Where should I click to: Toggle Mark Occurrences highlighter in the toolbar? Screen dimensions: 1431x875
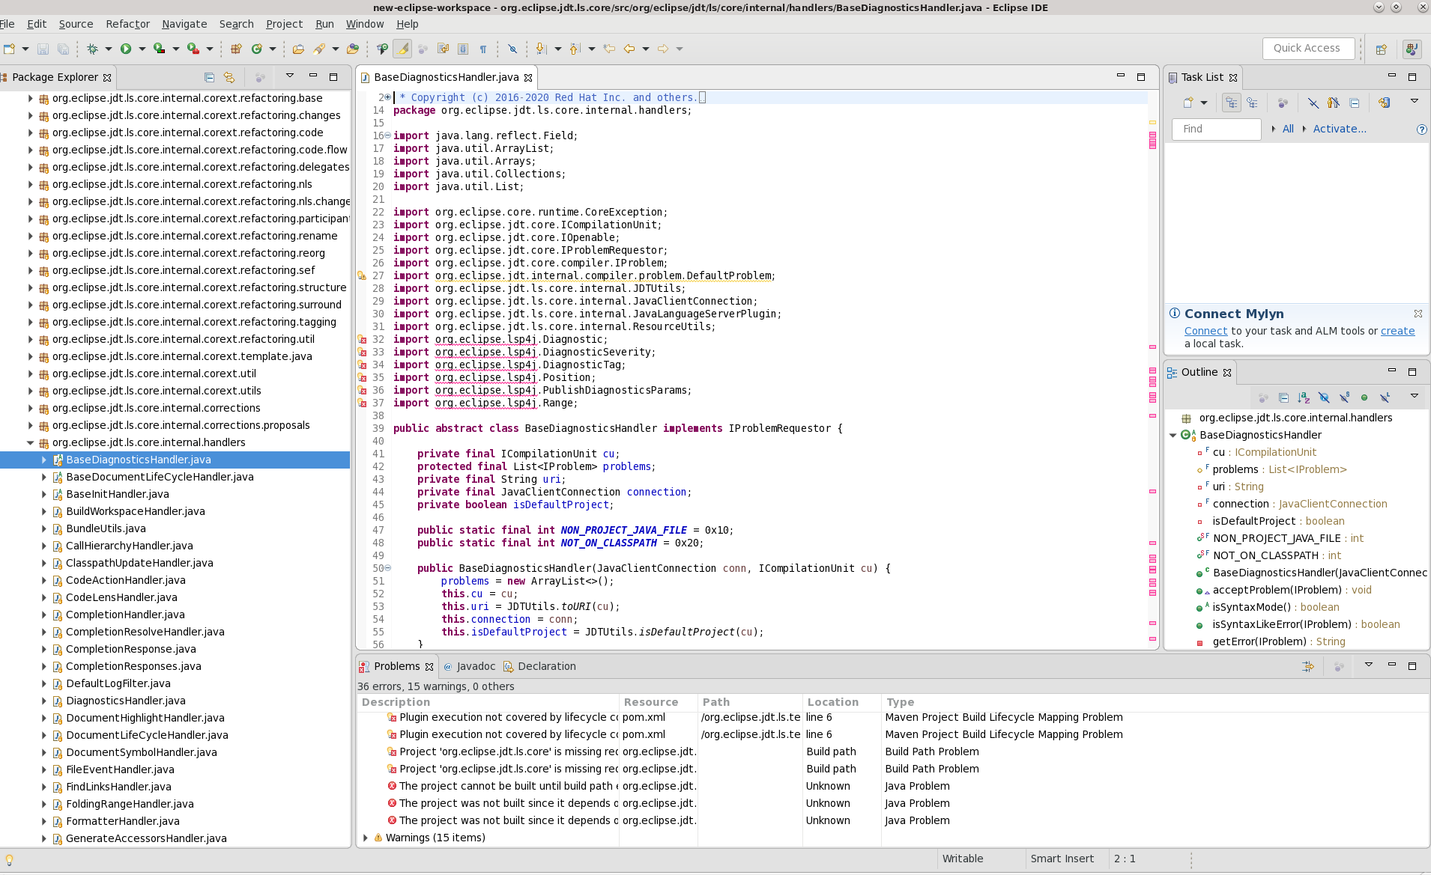[402, 48]
